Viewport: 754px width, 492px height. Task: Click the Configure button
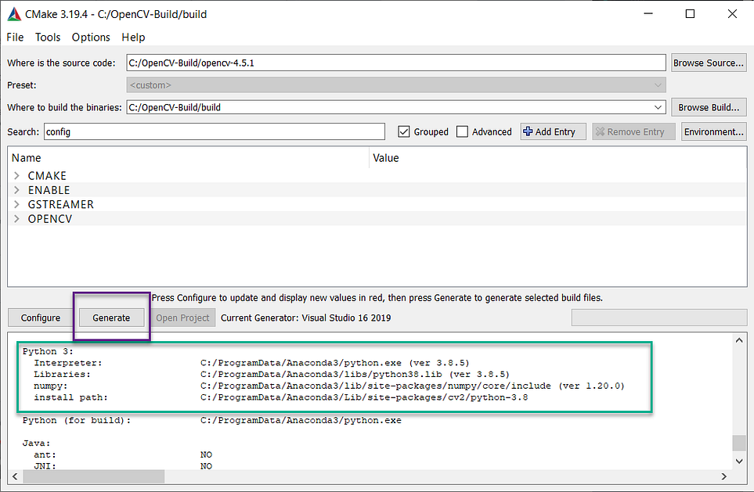41,318
